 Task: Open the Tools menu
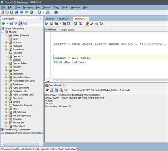65,7
